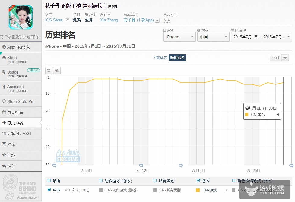Uncheck the 游戏 category checkbox
295x202 pixels.
(x=198, y=181)
